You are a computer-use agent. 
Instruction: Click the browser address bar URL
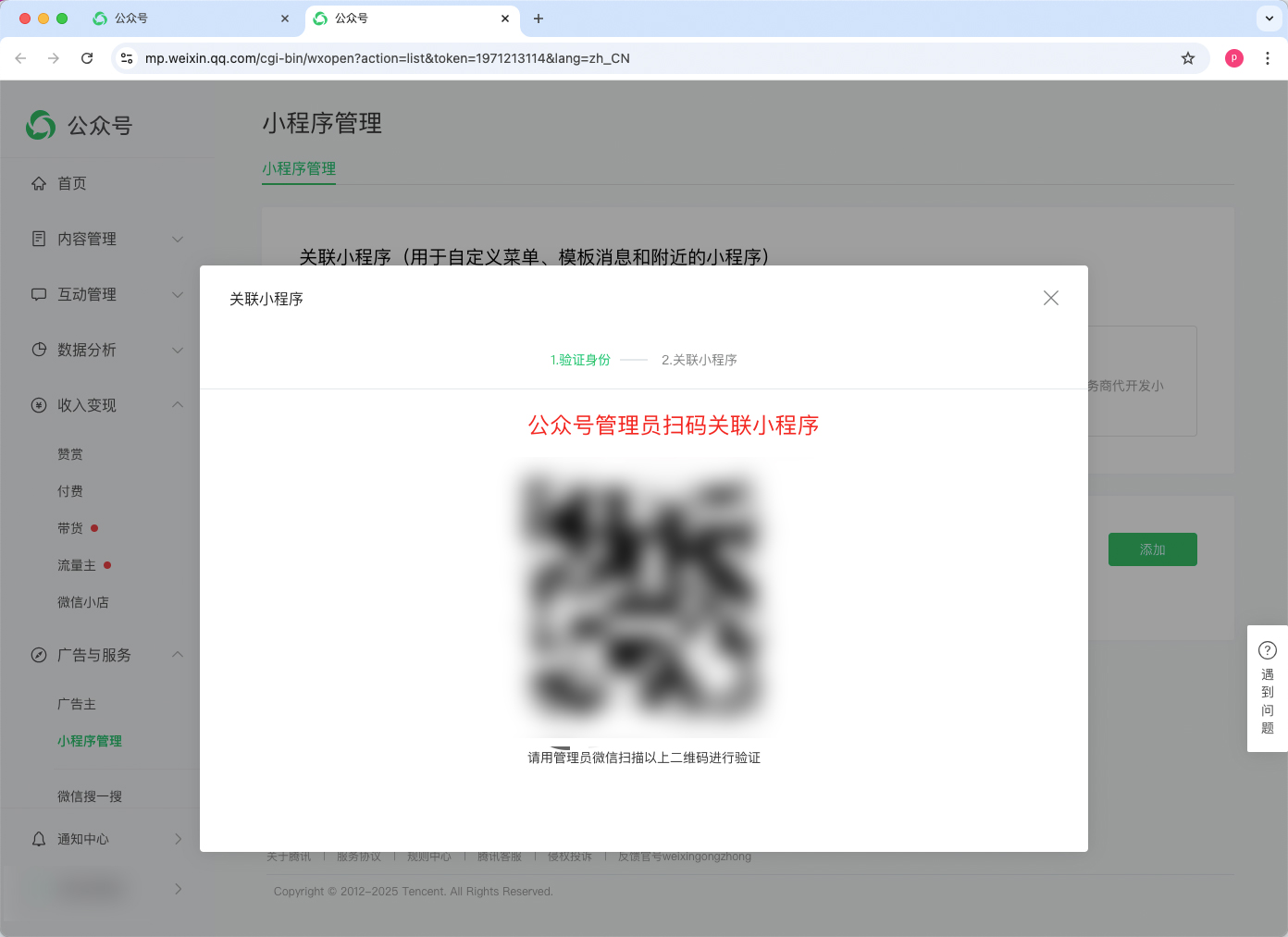click(x=387, y=58)
